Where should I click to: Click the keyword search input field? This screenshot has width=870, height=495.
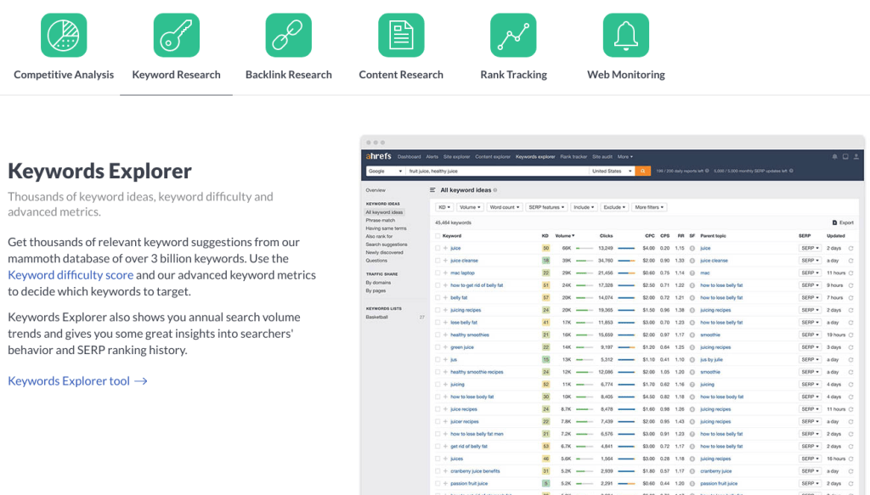pos(497,172)
